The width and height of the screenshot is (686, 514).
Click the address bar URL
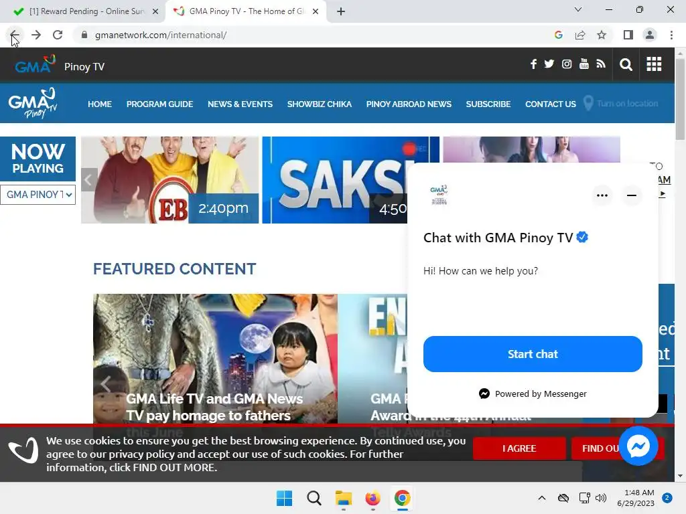click(161, 35)
